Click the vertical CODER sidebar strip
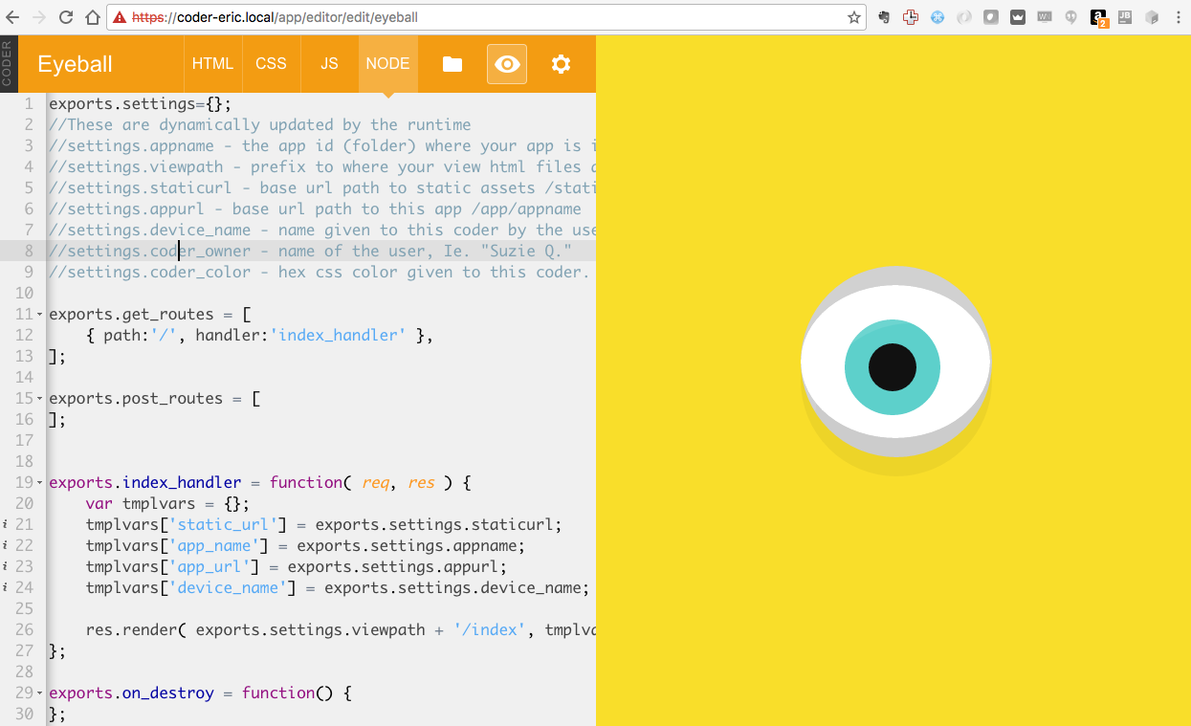The height and width of the screenshot is (726, 1191). tap(8, 63)
